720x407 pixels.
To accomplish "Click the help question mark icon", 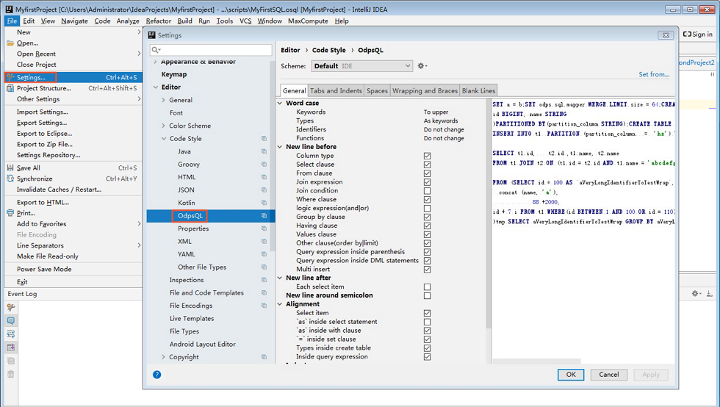I will (157, 375).
